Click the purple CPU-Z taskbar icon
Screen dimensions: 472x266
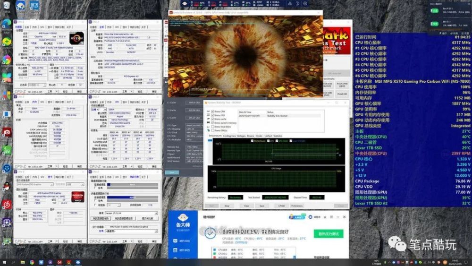[51, 262]
